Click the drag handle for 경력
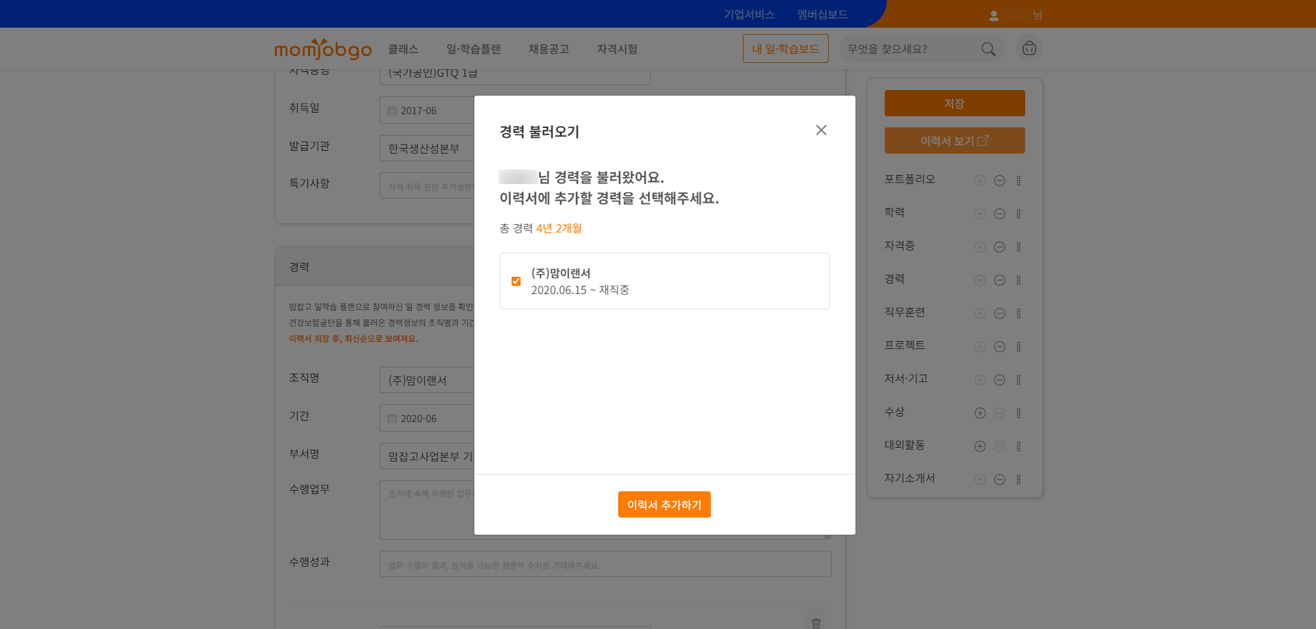Image resolution: width=1316 pixels, height=629 pixels. pyautogui.click(x=1018, y=280)
